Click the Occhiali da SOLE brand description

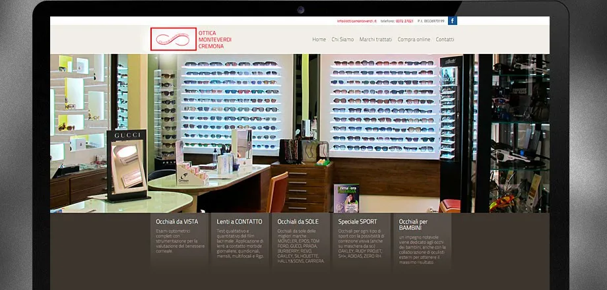[x=301, y=246]
